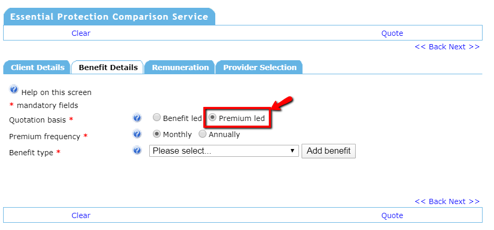The height and width of the screenshot is (230, 494).
Task: Go to the top Next >> link
Action: point(464,47)
